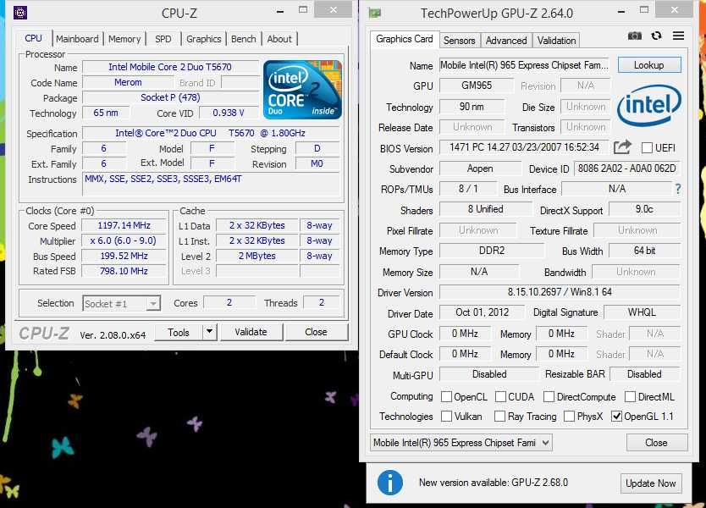Viewport: 706px width, 508px height.
Task: Switch to the Bench tab
Action: pyautogui.click(x=244, y=39)
